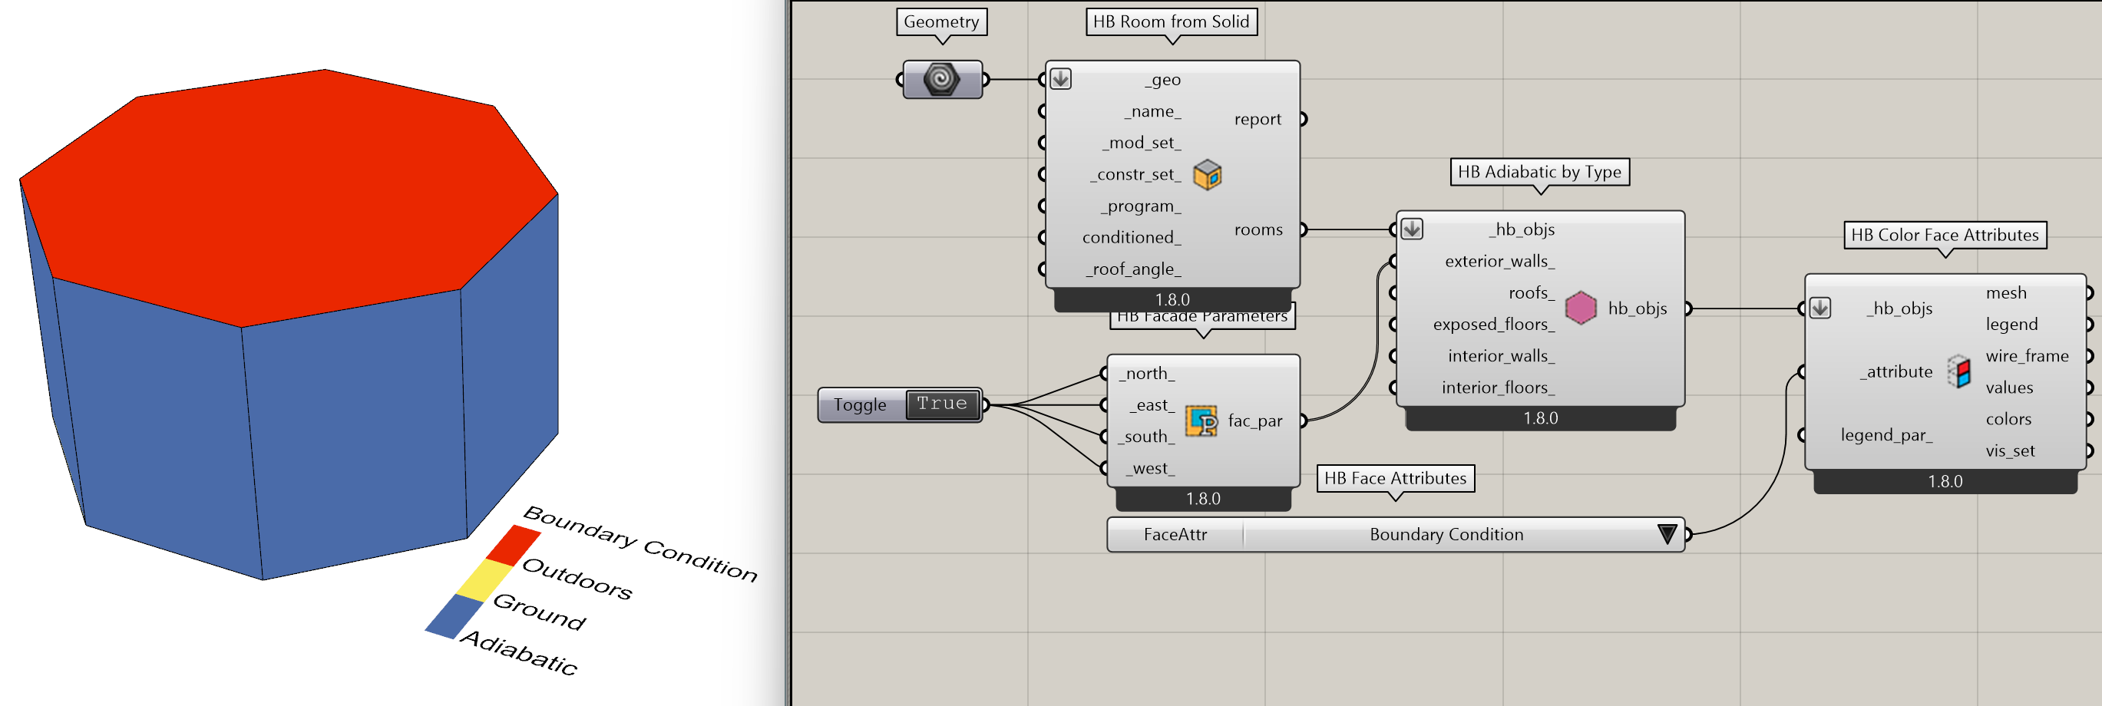Click the report output parameter
The height and width of the screenshot is (706, 2102).
click(x=1258, y=119)
